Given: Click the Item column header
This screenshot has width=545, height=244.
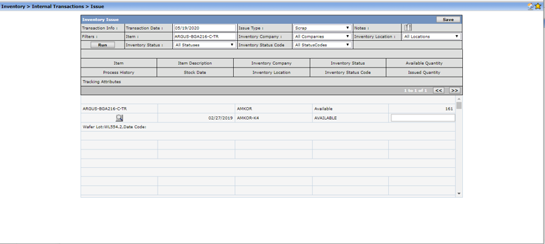Looking at the screenshot, I should click(119, 63).
